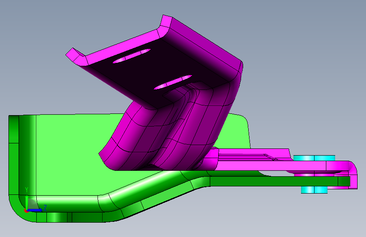The height and width of the screenshot is (237, 366).
Task: Select the upper slotted hole in magenta bracket
Action: 131,56
